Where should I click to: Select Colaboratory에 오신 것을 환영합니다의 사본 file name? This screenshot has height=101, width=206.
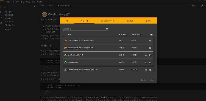pos(83,70)
